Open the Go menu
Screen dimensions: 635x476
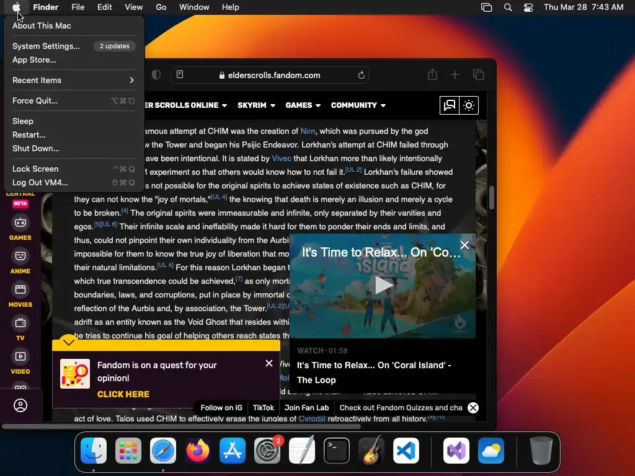pyautogui.click(x=161, y=7)
